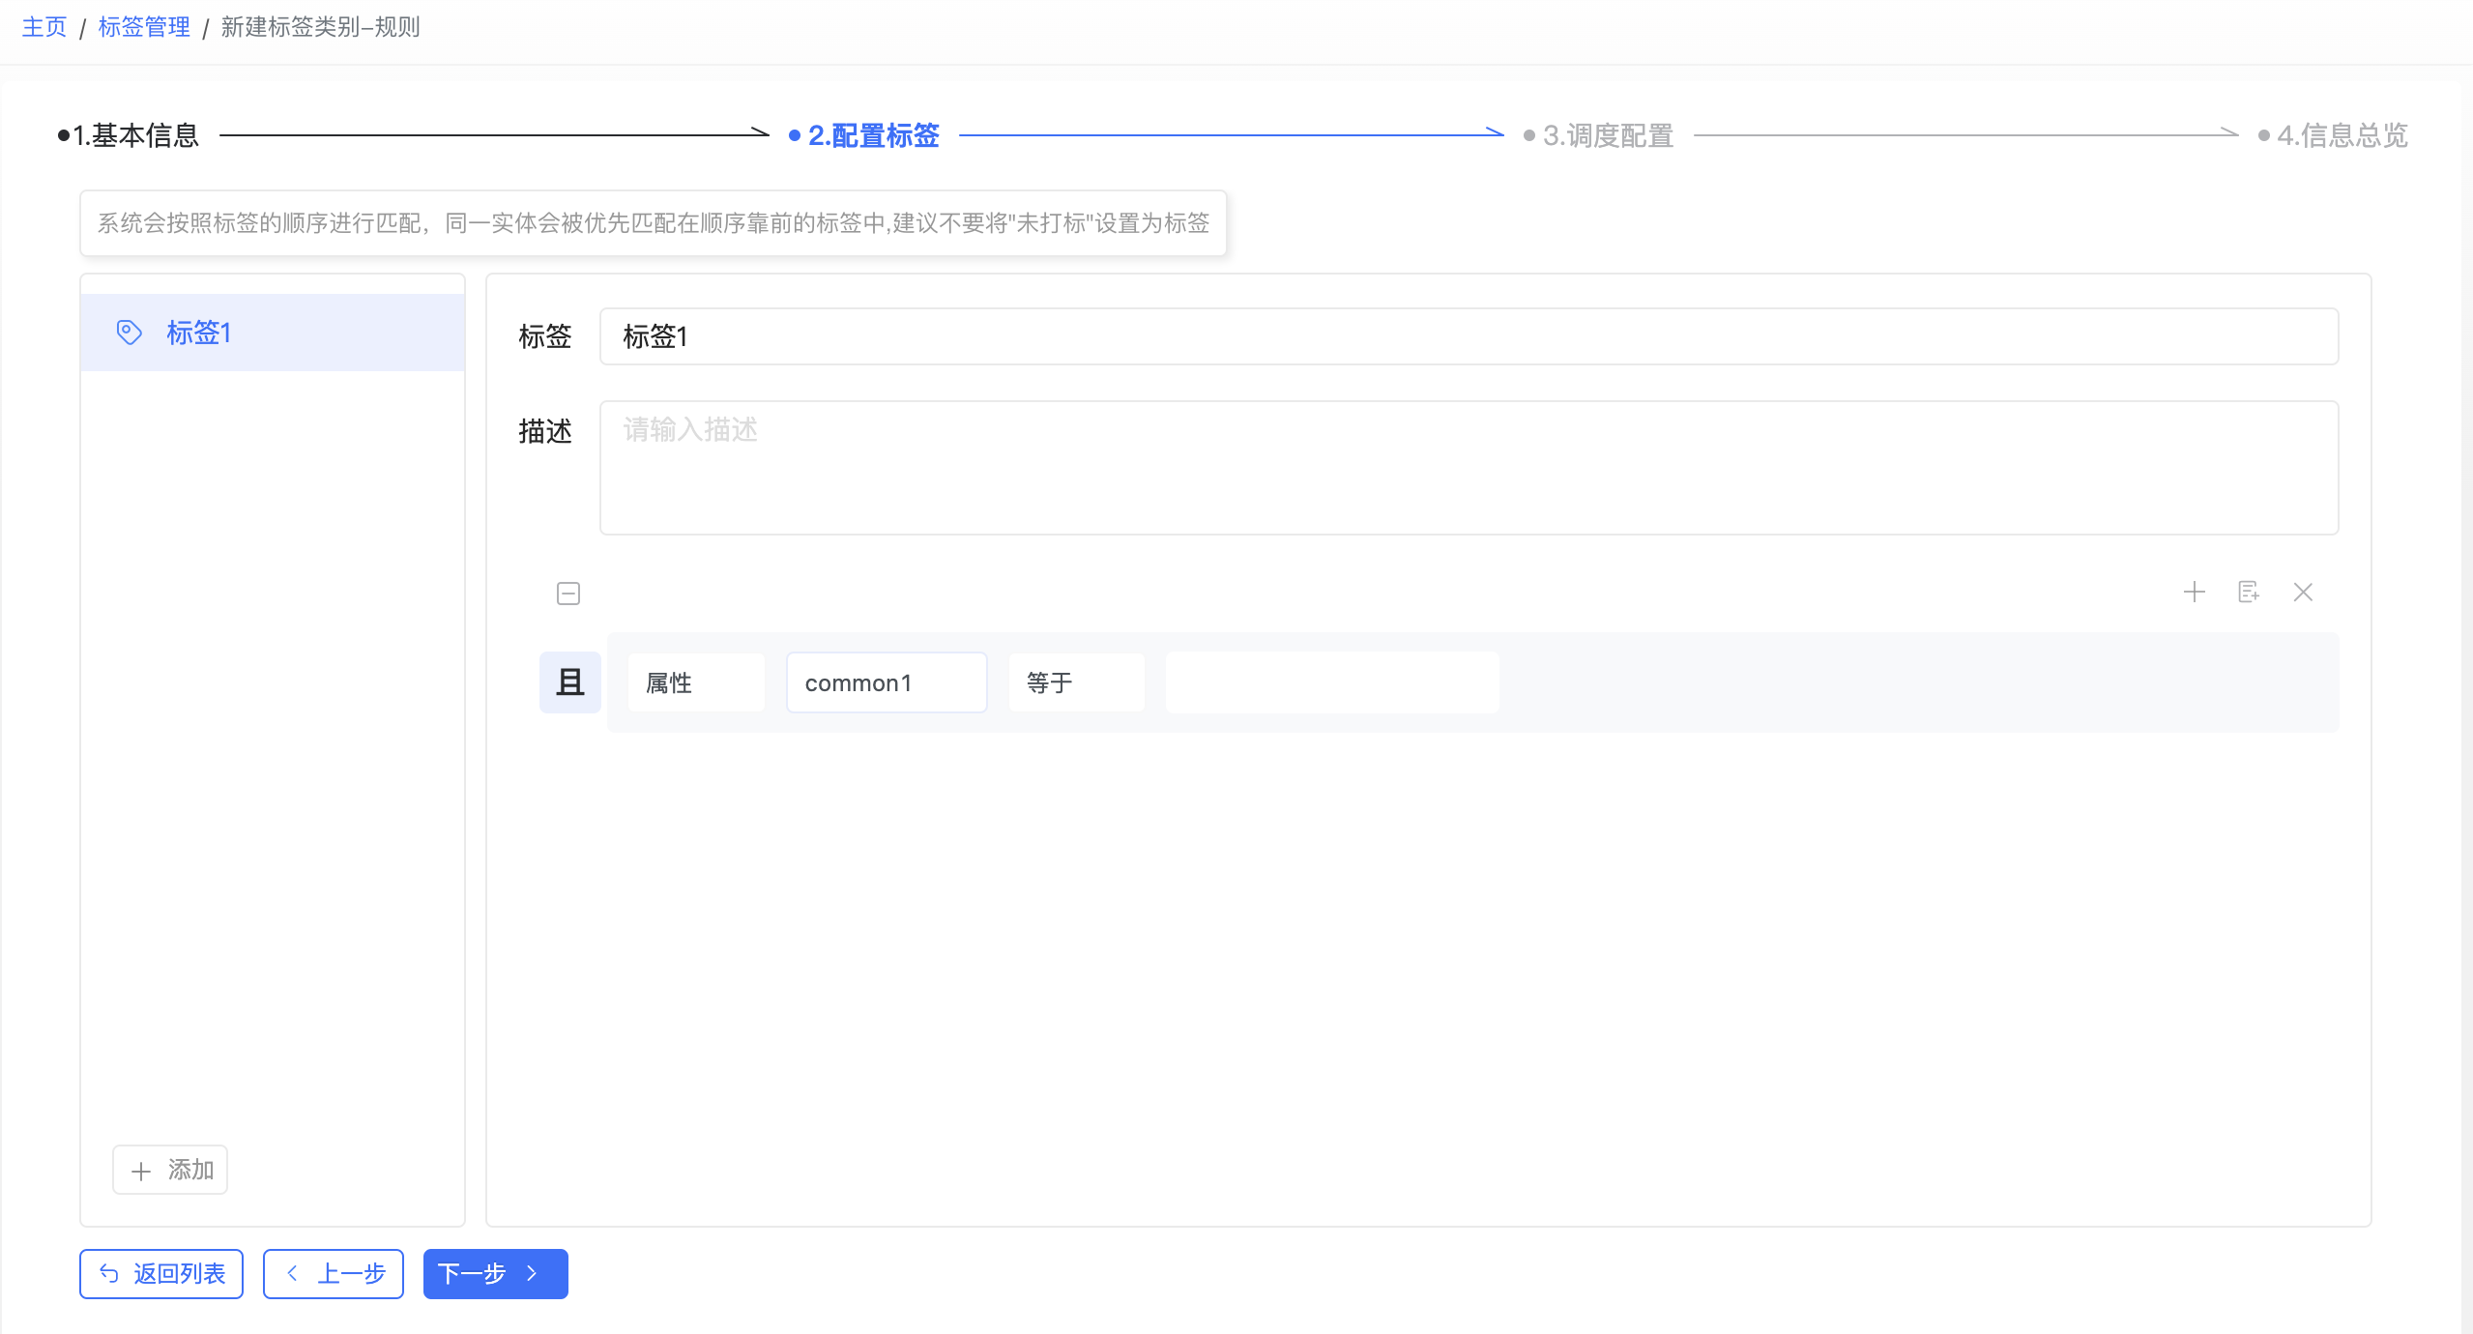Open 主页 breadcrumb link

(44, 27)
